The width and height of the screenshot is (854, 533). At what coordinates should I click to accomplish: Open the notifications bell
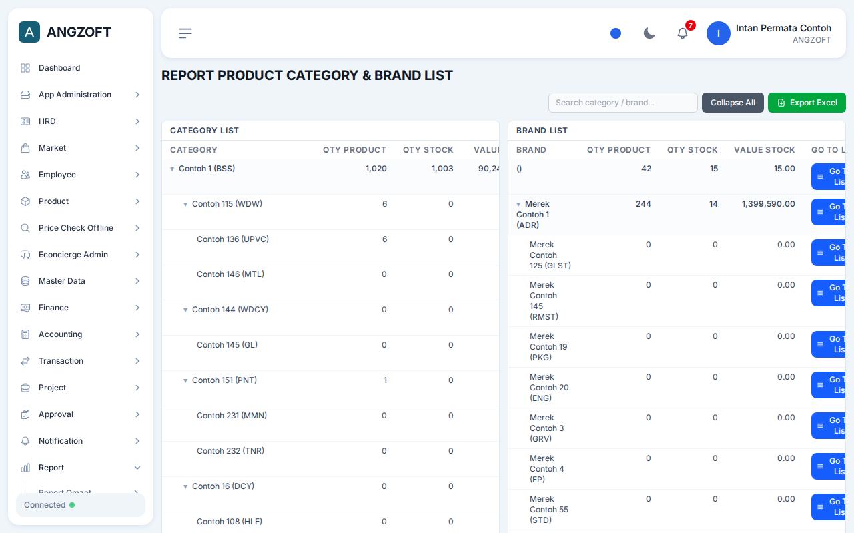683,33
